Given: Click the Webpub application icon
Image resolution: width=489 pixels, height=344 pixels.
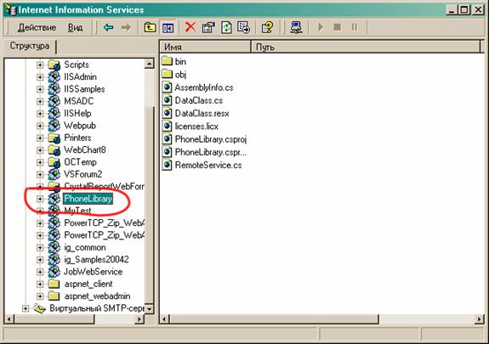Looking at the screenshot, I should click(x=54, y=125).
